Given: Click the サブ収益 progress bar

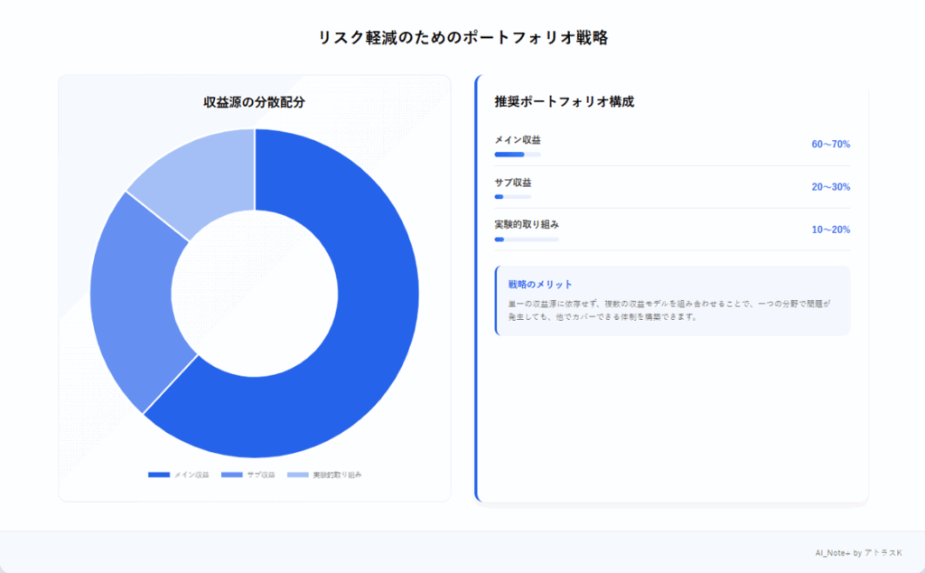Looking at the screenshot, I should tap(513, 197).
